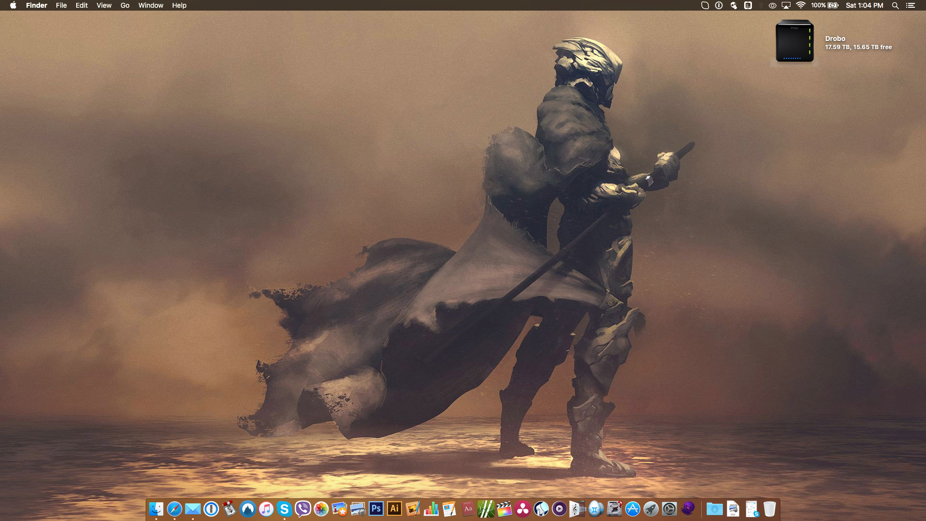The width and height of the screenshot is (926, 521).
Task: Open the File menu
Action: (x=61, y=5)
